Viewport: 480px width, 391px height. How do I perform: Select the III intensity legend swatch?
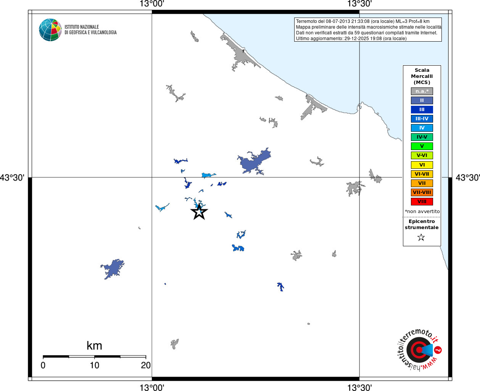[x=422, y=110]
